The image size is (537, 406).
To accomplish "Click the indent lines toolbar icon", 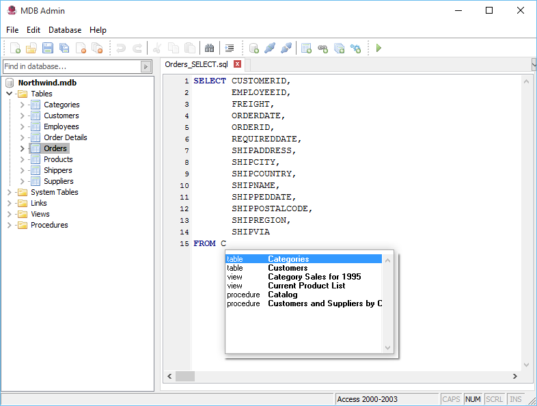I will [x=230, y=49].
